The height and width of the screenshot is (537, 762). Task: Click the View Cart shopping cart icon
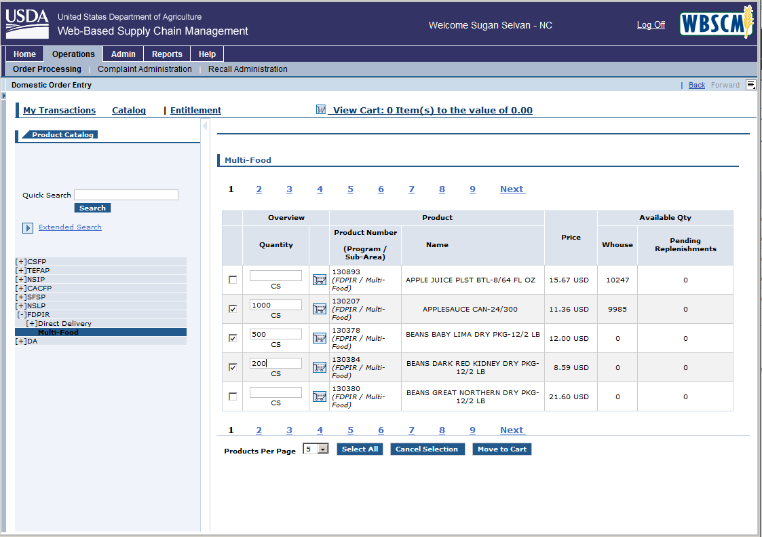click(321, 109)
